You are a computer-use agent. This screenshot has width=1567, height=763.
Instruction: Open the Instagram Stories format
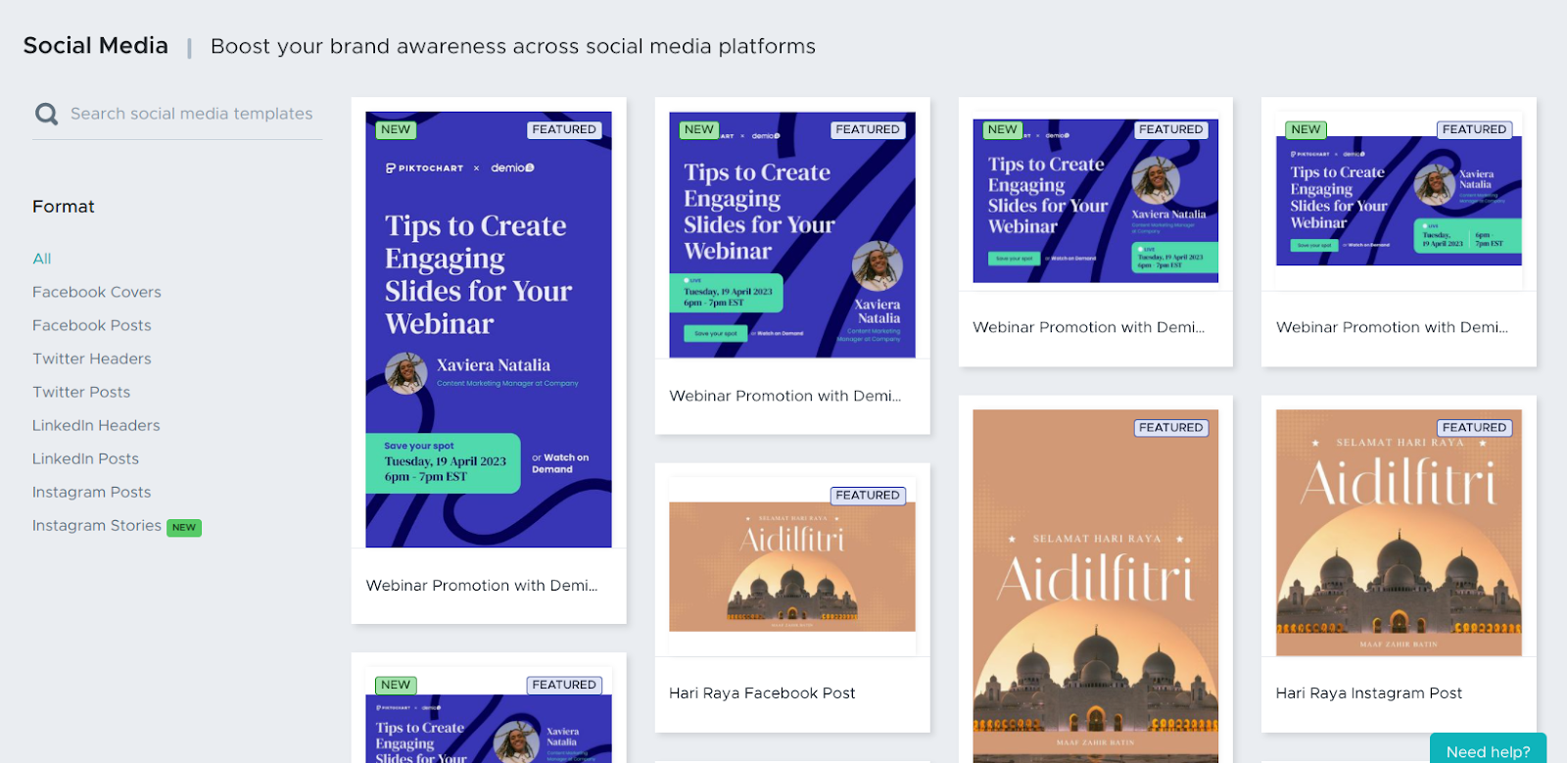[97, 525]
